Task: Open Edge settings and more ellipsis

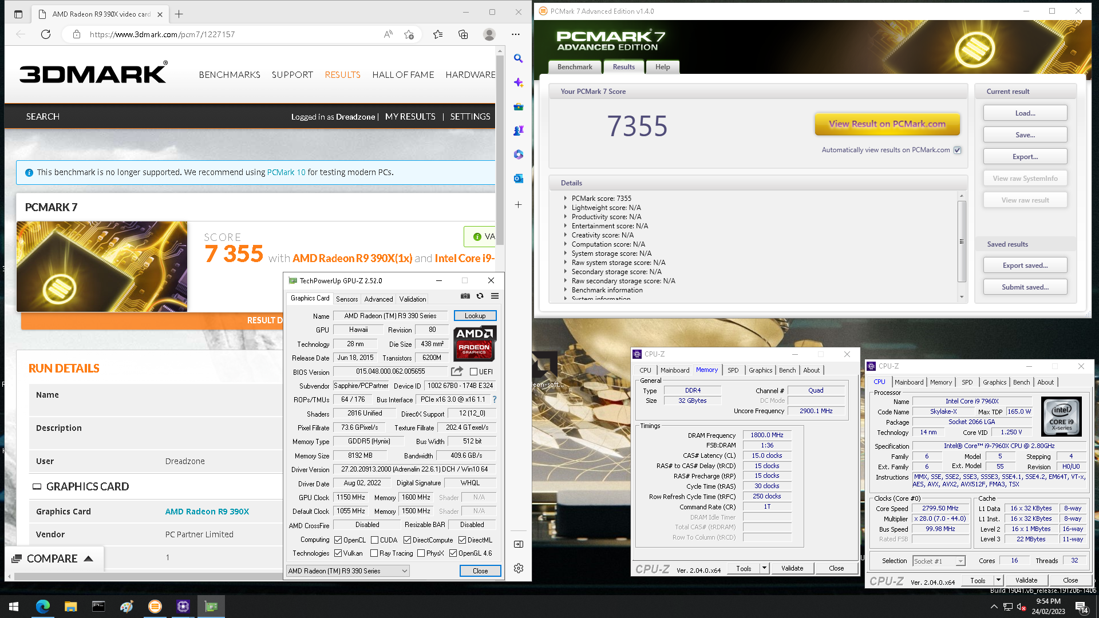Action: click(x=515, y=34)
